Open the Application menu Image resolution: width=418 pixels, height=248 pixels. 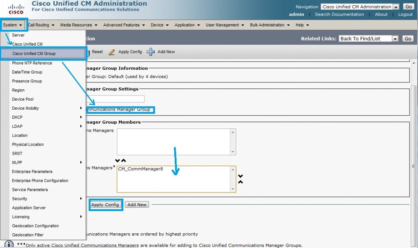[x=187, y=25]
